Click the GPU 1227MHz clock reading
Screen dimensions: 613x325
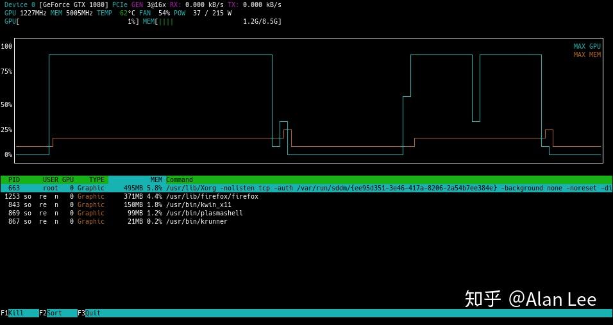coord(26,13)
